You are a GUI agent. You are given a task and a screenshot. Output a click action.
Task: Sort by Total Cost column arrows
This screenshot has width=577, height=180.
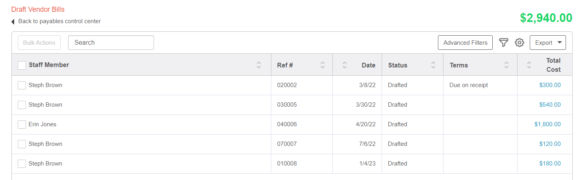[529, 65]
